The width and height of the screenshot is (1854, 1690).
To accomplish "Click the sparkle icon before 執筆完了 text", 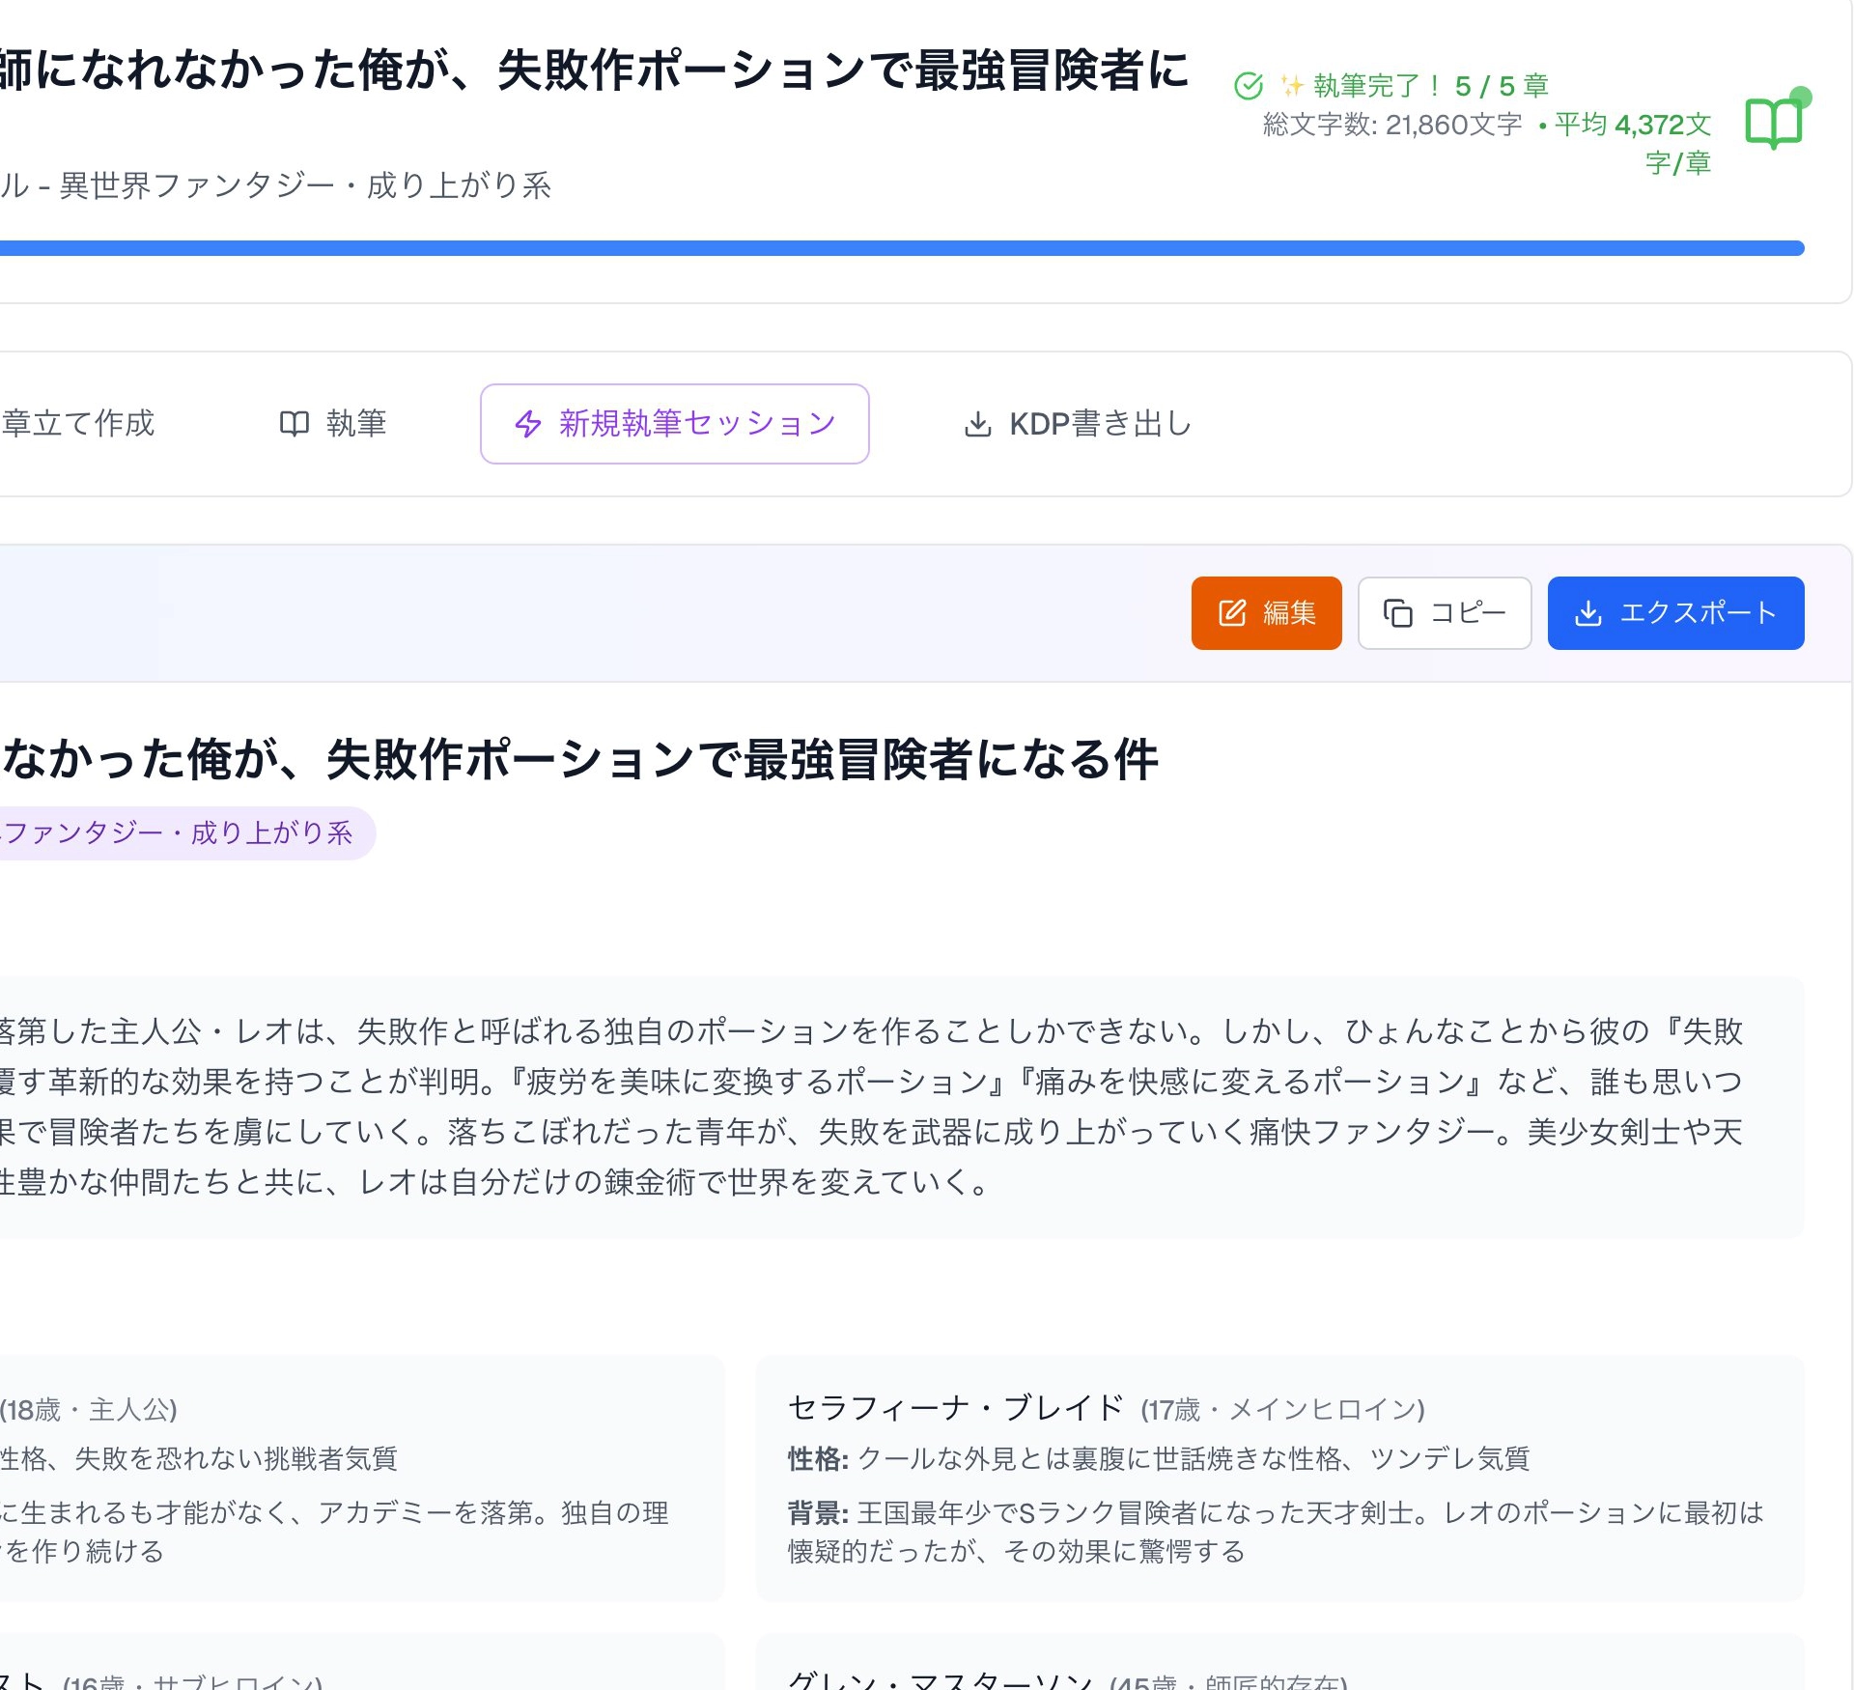I will pos(1291,85).
